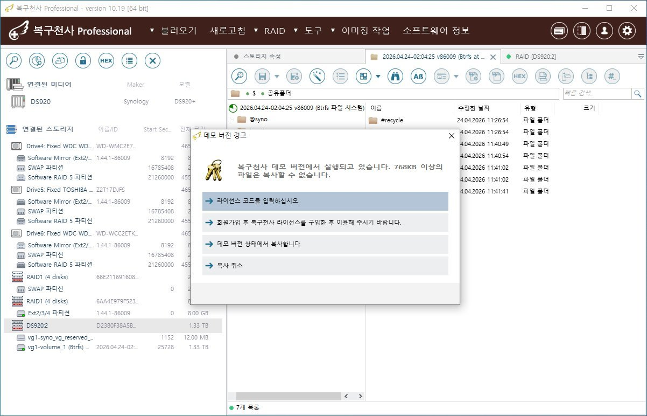Click the 공유폴더 path address bar

[394, 94]
